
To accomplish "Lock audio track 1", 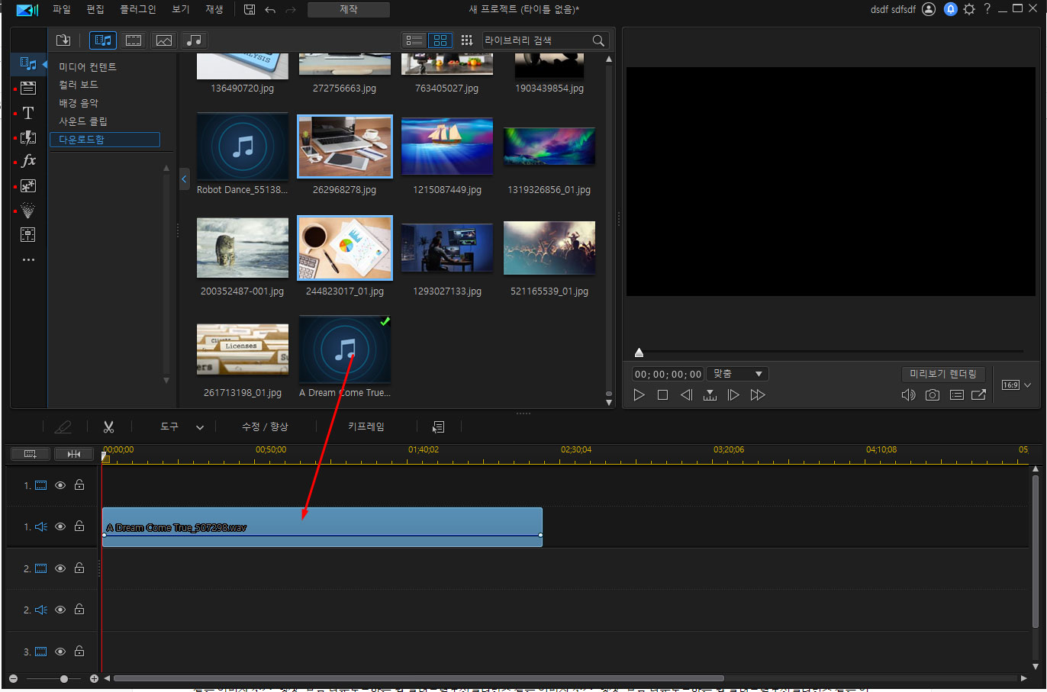I will 79,526.
